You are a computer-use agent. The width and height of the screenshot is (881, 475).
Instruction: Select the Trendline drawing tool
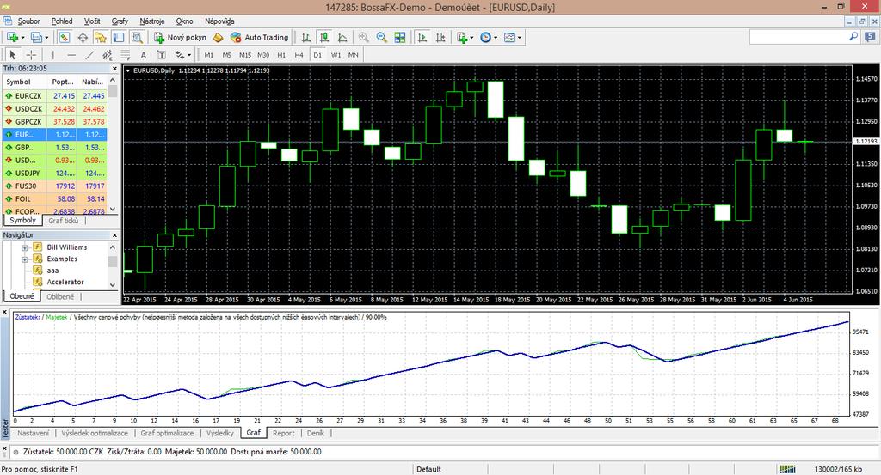tap(89, 54)
